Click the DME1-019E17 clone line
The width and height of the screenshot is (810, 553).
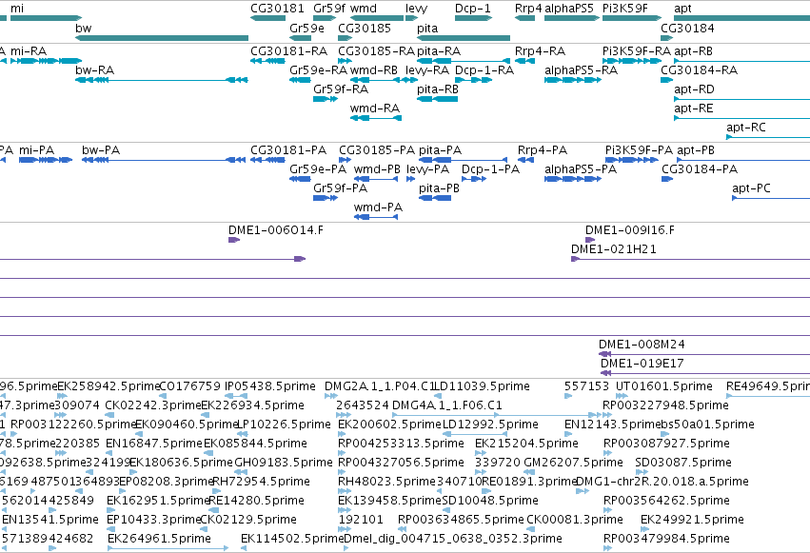click(705, 373)
